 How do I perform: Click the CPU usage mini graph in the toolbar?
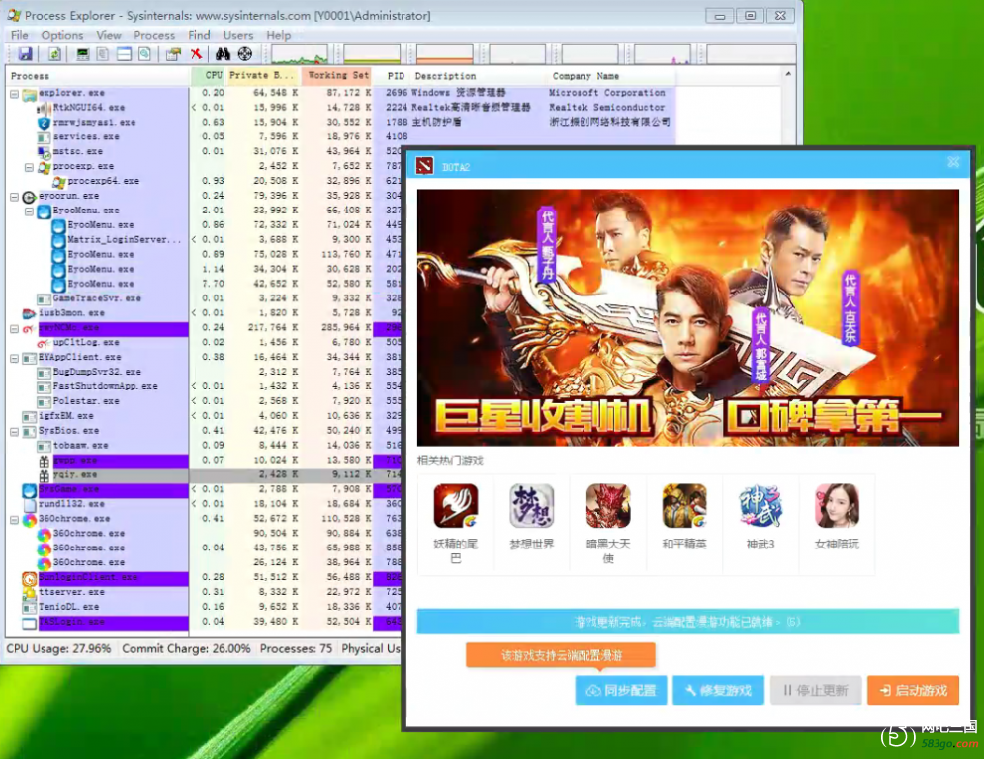coord(300,54)
